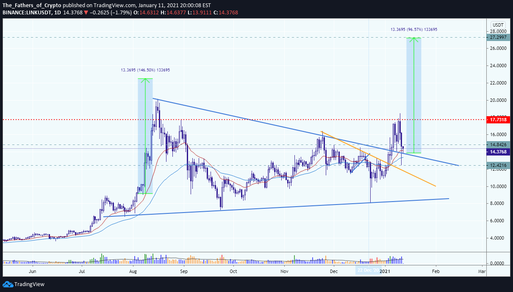Image resolution: width=513 pixels, height=292 pixels.
Task: Click the TradingView cloud logo icon
Action: pyautogui.click(x=8, y=284)
